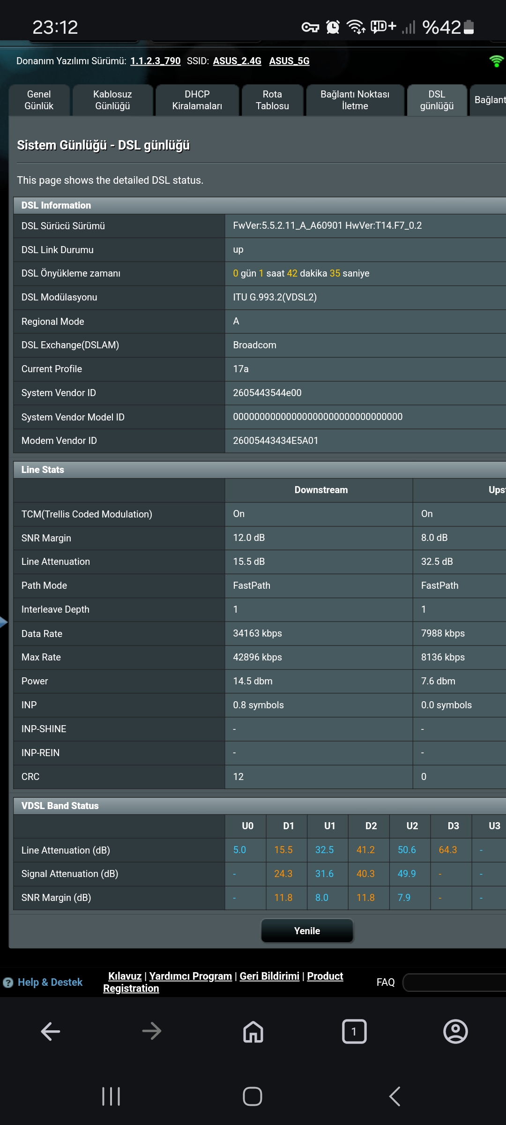Open Bağlantı Noktası İletme tab

(x=355, y=100)
